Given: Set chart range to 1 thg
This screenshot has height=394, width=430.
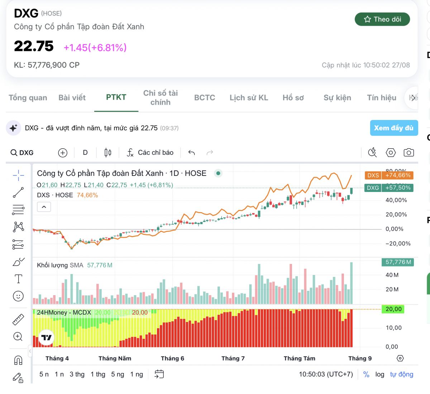Looking at the screenshot, I should click(98, 374).
